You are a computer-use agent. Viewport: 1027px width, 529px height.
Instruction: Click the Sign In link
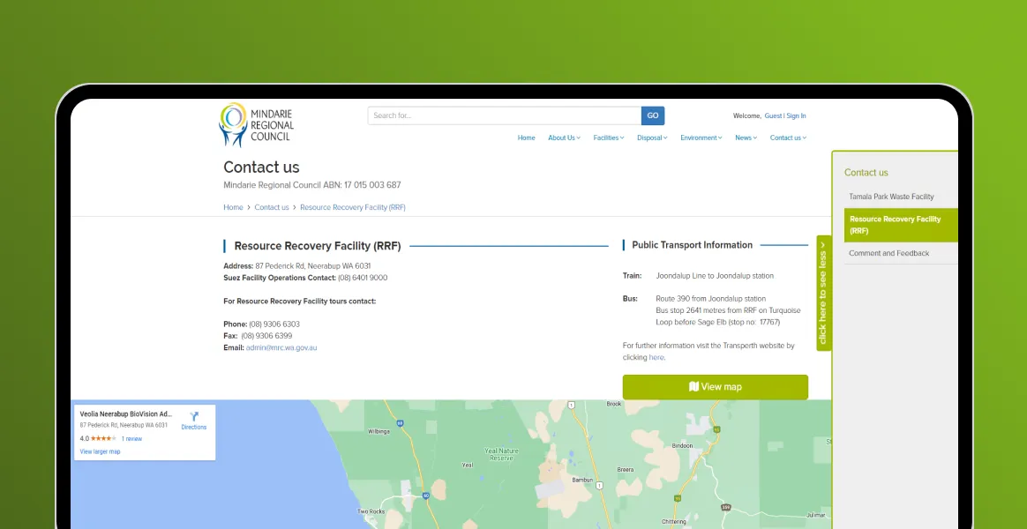[x=797, y=115]
